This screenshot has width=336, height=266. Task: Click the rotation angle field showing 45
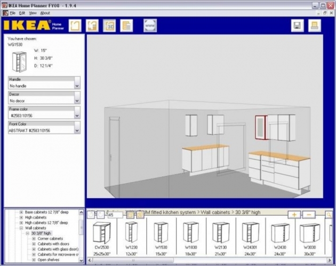(x=115, y=215)
